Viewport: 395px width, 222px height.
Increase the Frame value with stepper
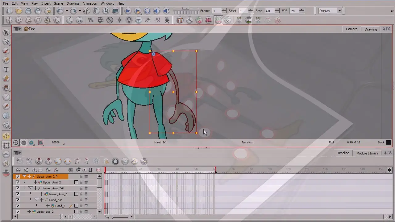224,9
